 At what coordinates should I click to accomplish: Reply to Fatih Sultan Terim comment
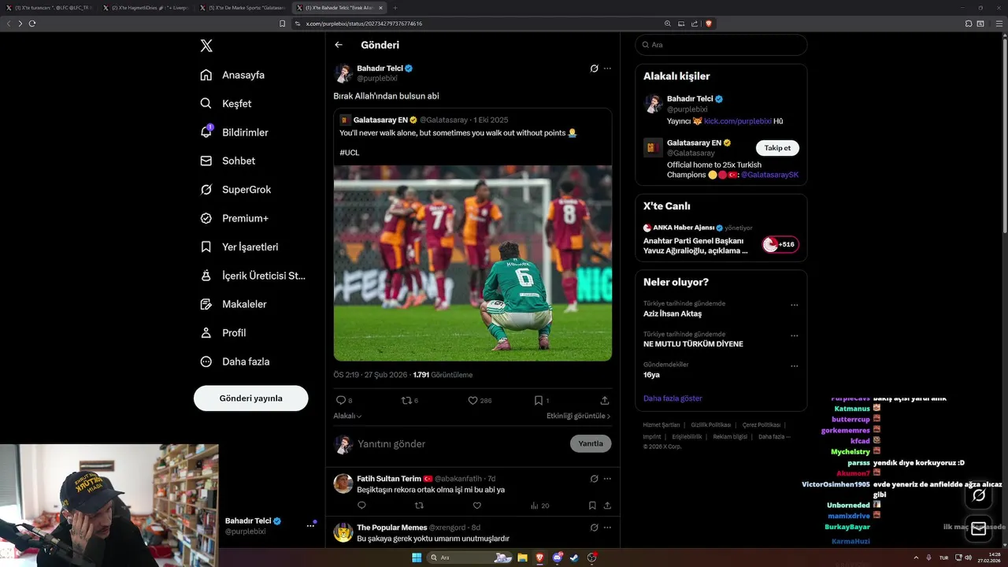coord(362,506)
